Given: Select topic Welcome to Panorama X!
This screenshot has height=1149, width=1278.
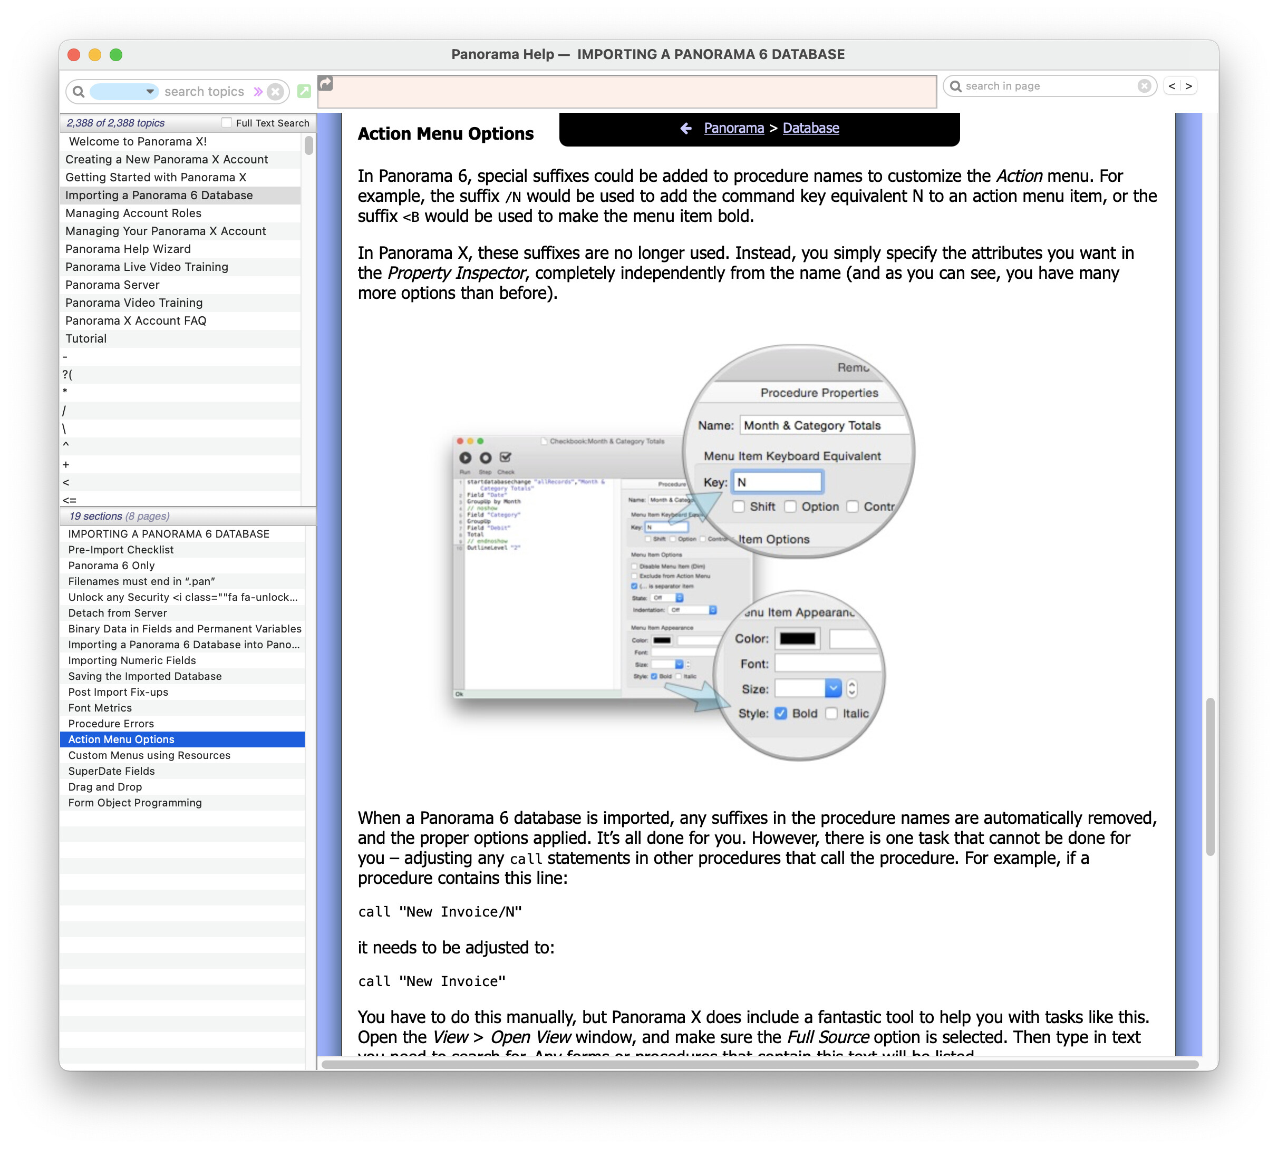Looking at the screenshot, I should (x=181, y=141).
